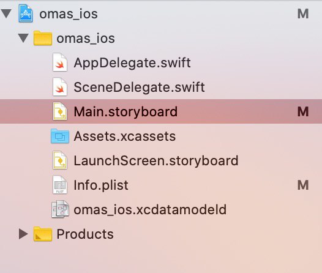Collapse the omas_ios project root triangle
Viewport: 322px width, 273px height.
[x=6, y=13]
